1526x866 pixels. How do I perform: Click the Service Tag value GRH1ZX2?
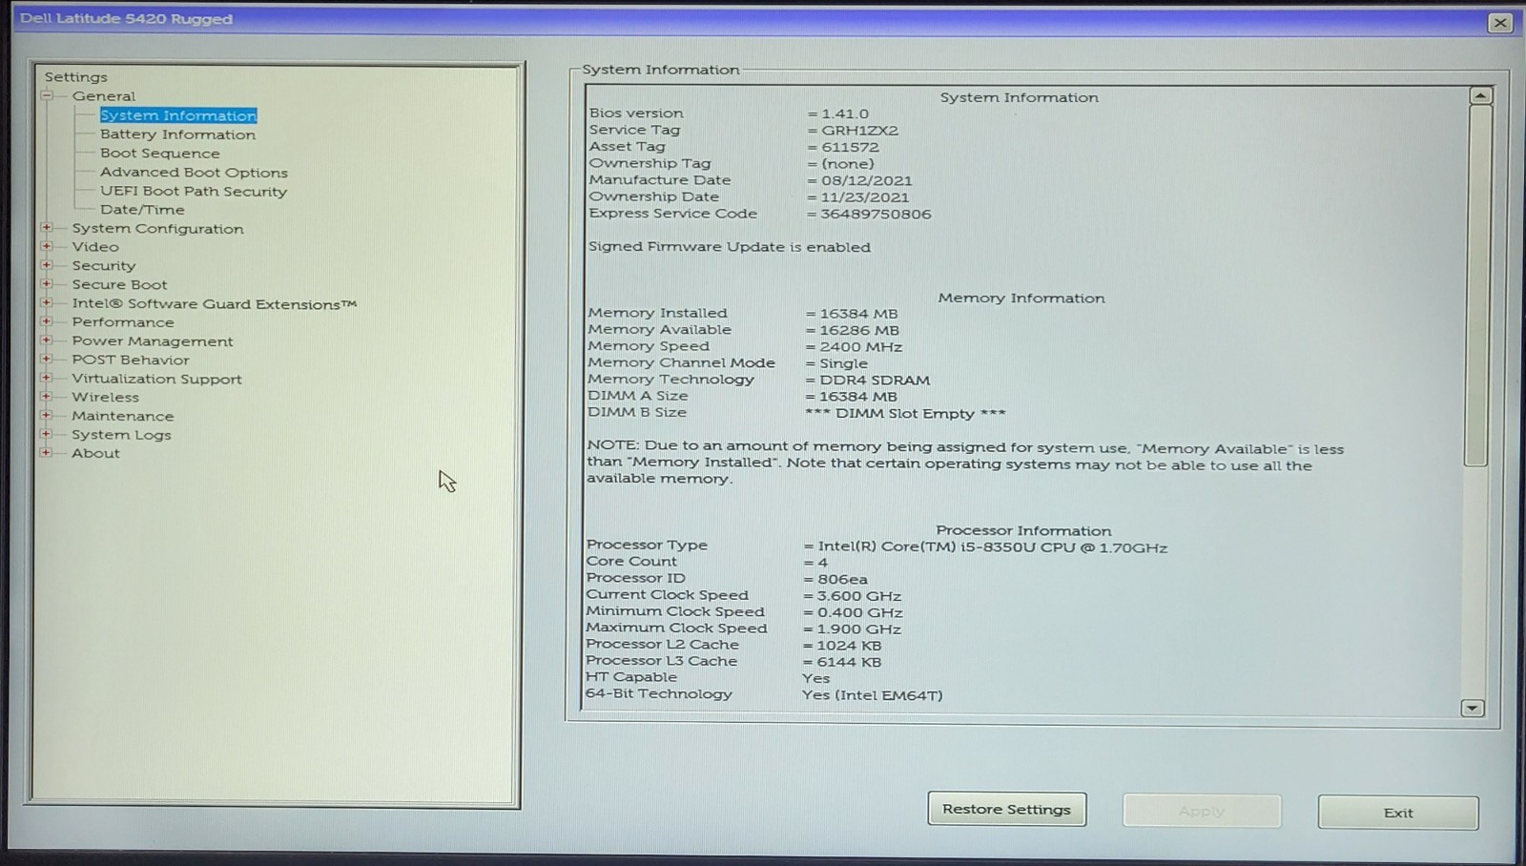coord(859,131)
